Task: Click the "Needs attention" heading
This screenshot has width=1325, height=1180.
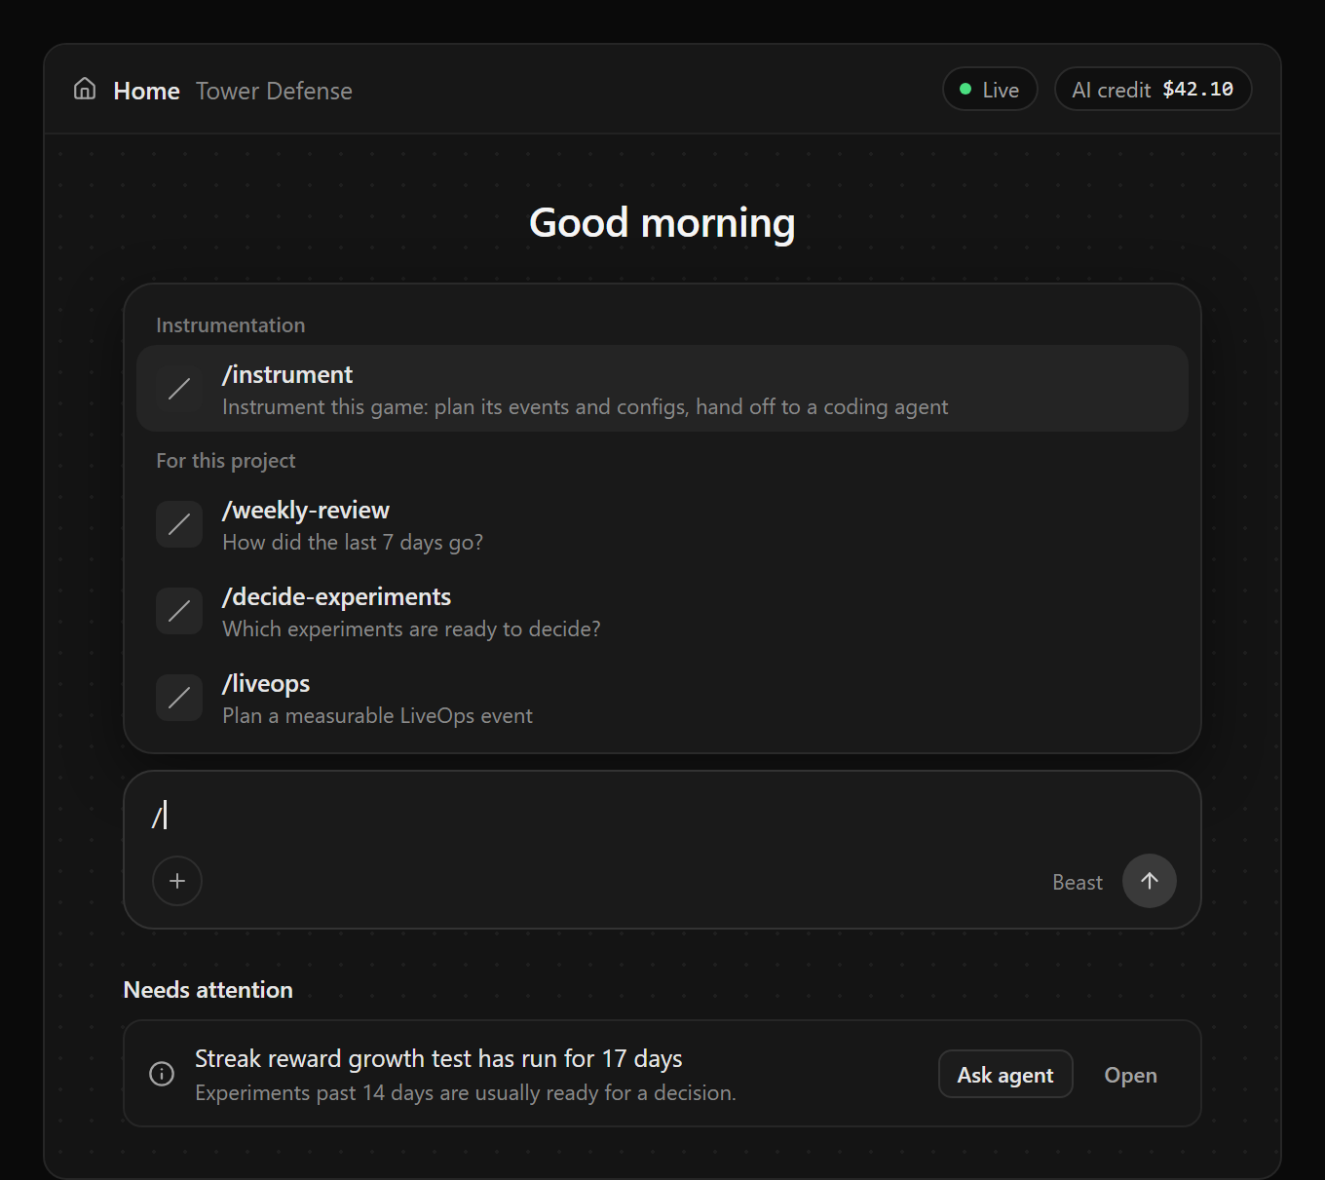Action: 208,990
